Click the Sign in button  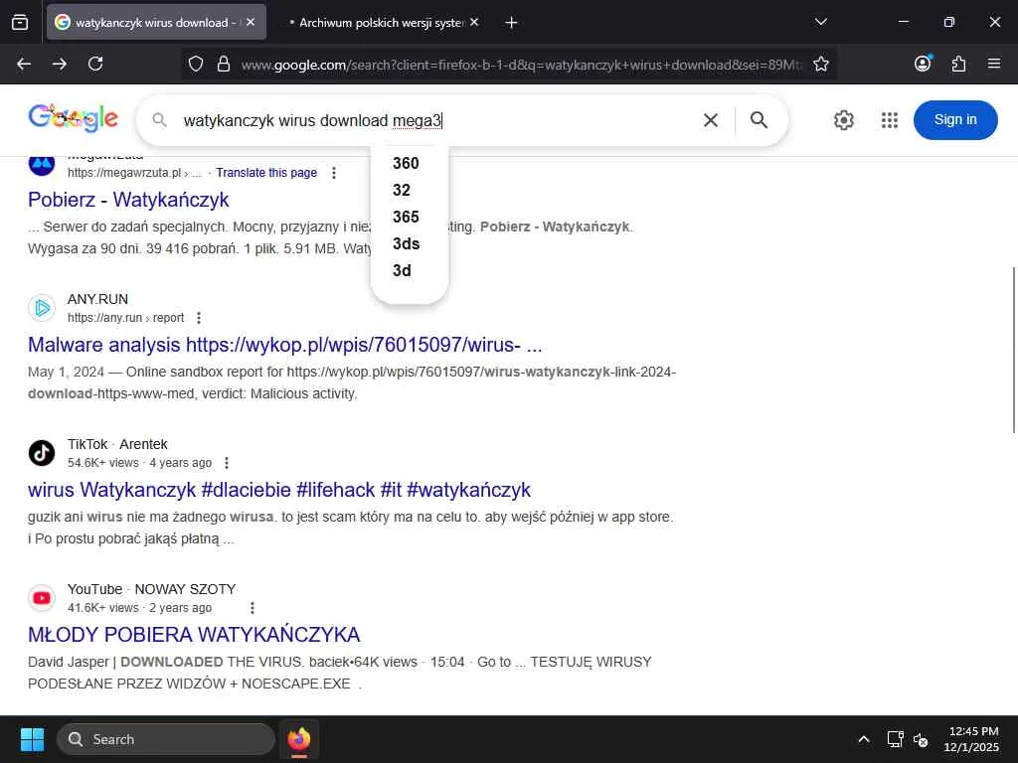click(x=955, y=120)
